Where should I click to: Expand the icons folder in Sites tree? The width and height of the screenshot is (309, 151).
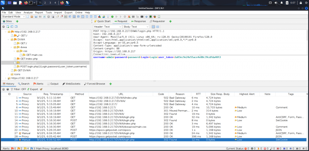(8, 74)
